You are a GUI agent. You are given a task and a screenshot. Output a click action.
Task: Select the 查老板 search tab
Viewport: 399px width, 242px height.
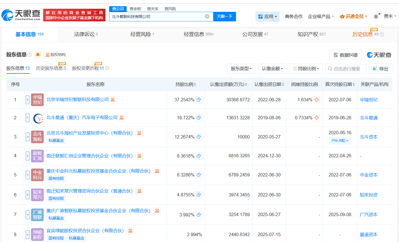tap(136, 9)
